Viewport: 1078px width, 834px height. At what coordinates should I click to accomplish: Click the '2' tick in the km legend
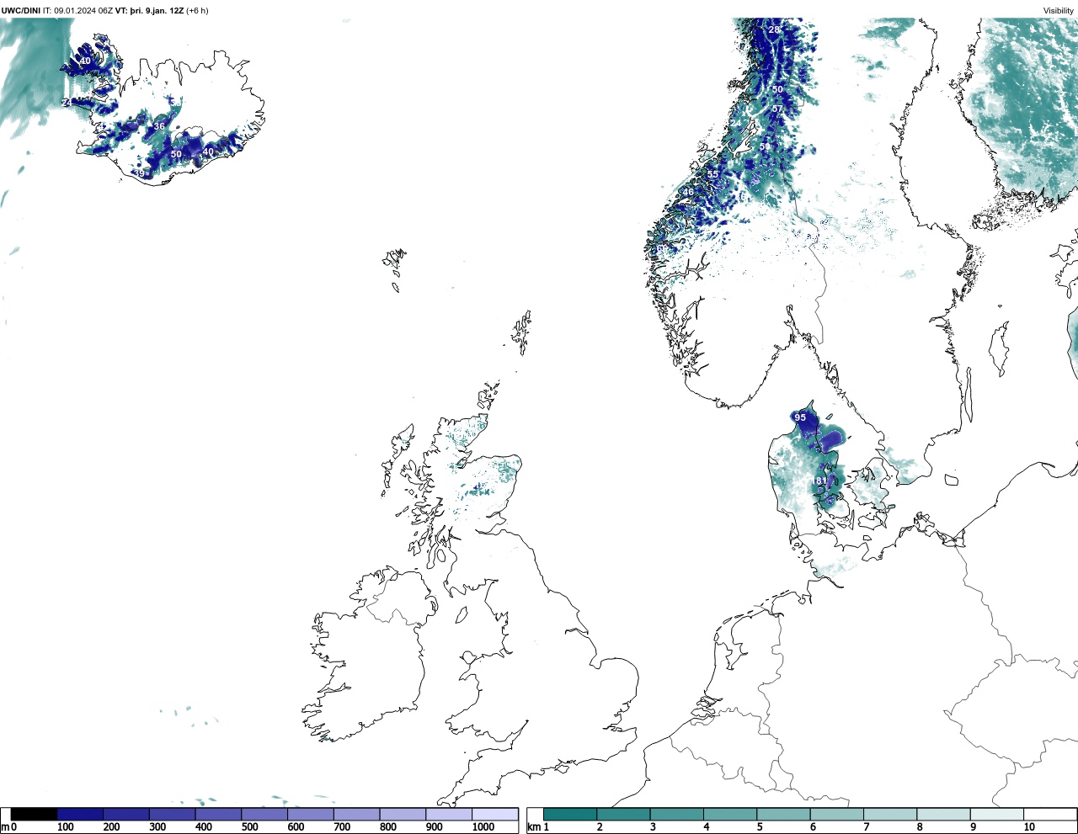[600, 827]
